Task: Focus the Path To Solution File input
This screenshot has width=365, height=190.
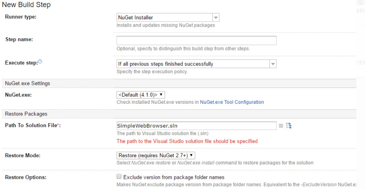Action: click(196, 126)
